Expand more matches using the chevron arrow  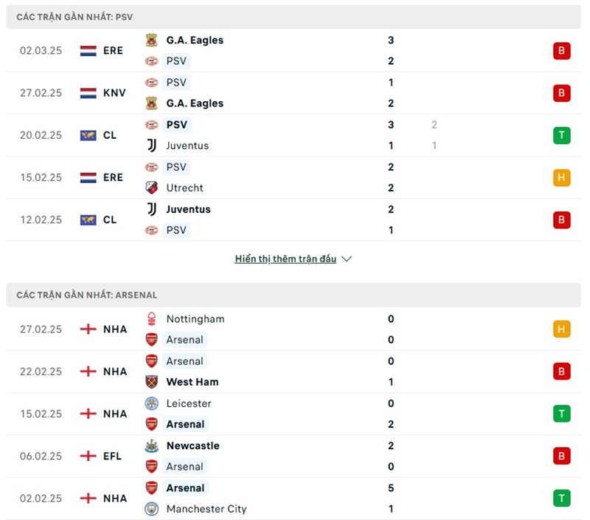coord(347,259)
